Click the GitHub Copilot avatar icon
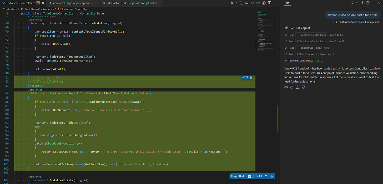Viewport: 383px width, 184px height. 286,28
